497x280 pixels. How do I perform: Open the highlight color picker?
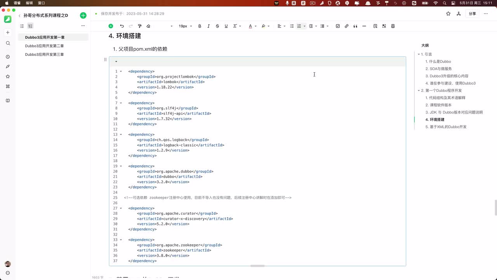pyautogui.click(x=263, y=26)
